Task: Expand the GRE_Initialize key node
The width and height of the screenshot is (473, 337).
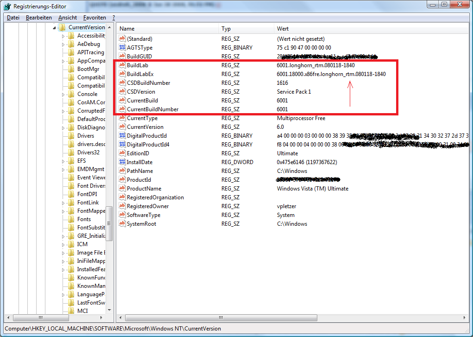Action: (63, 236)
